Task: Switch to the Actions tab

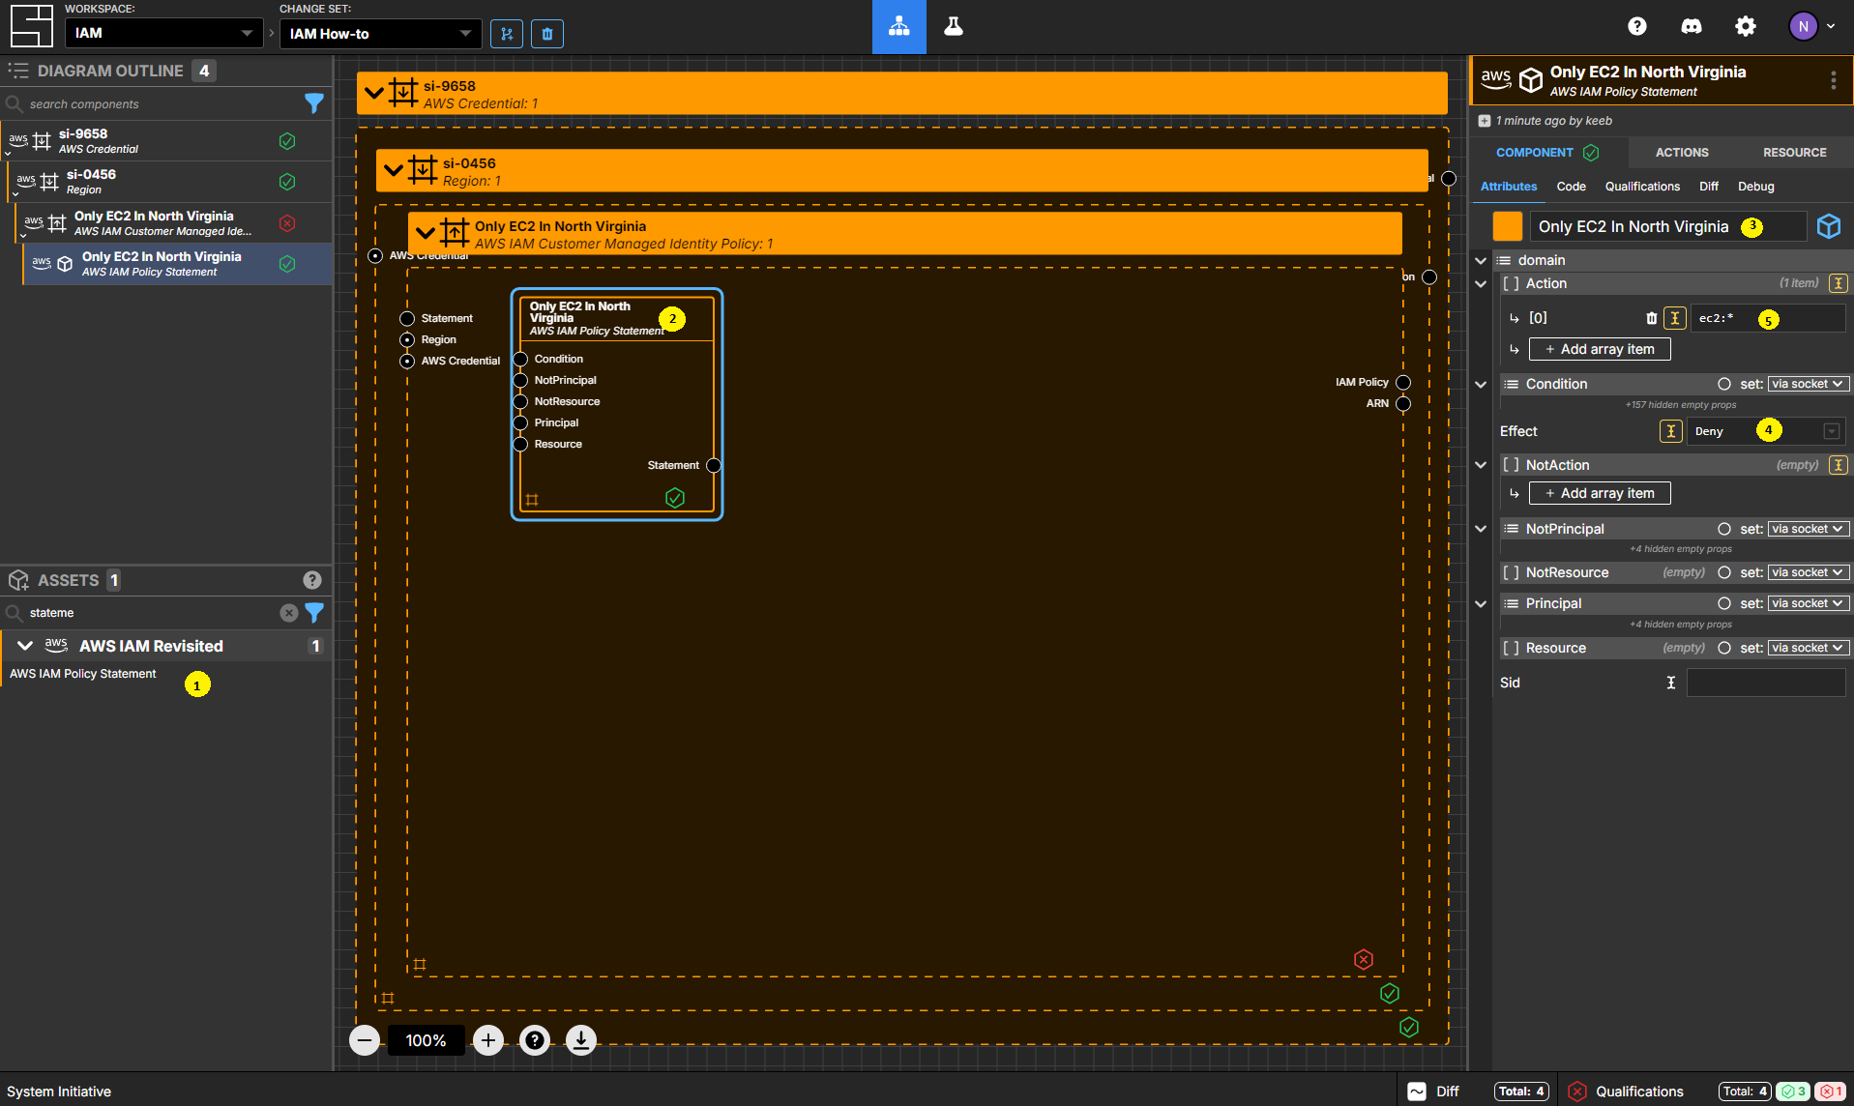Action: tap(1682, 152)
